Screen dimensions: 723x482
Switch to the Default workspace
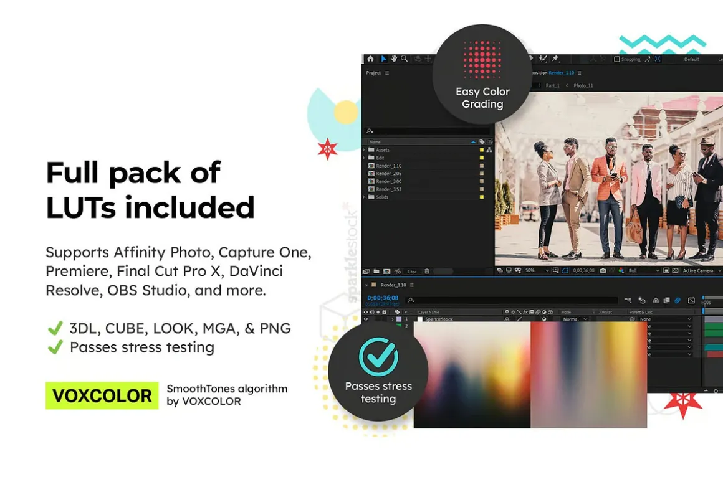(x=691, y=59)
